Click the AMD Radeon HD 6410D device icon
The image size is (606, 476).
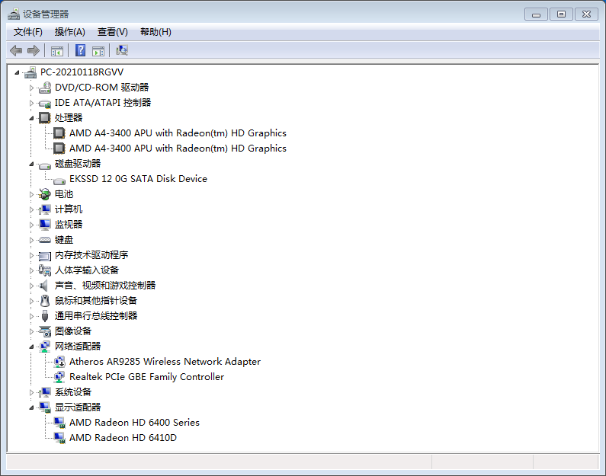59,438
